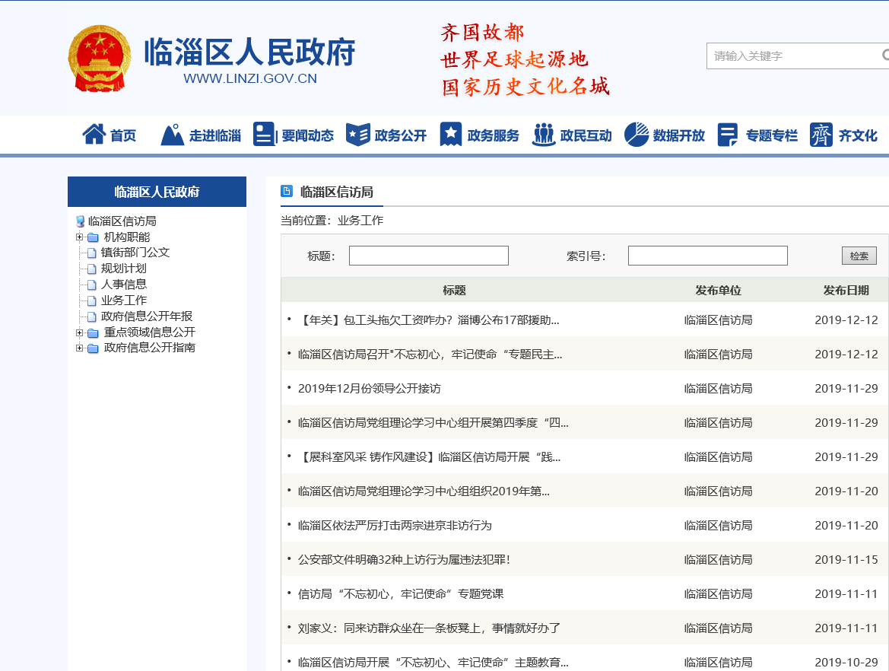889x671 pixels.
Task: Click inside the 标题 input field
Action: coord(427,255)
